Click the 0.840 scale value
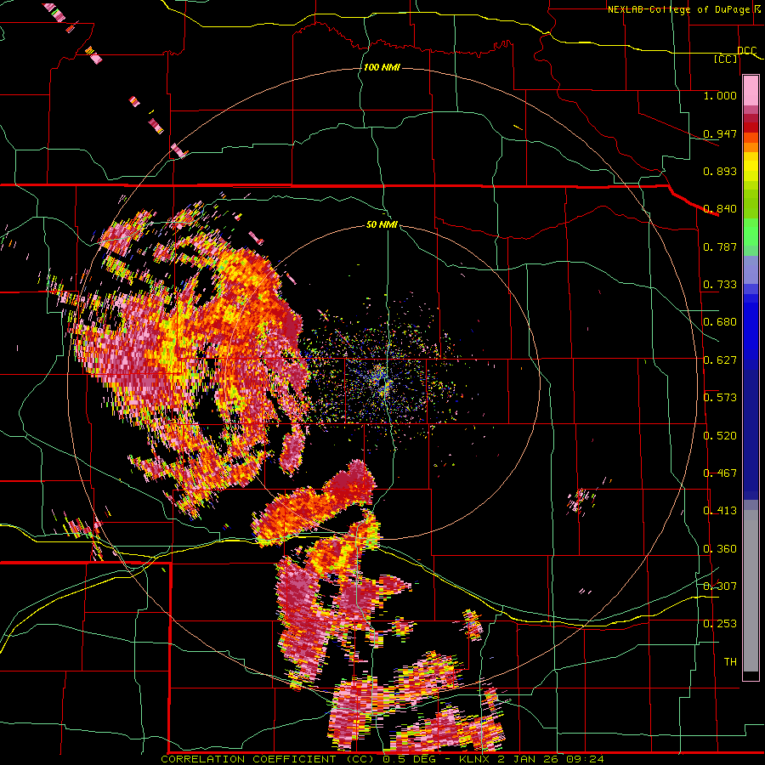This screenshot has height=765, width=765. (x=720, y=209)
